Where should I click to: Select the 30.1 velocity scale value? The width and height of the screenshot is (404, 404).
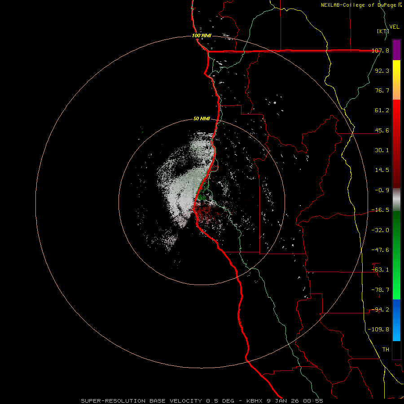(382, 150)
